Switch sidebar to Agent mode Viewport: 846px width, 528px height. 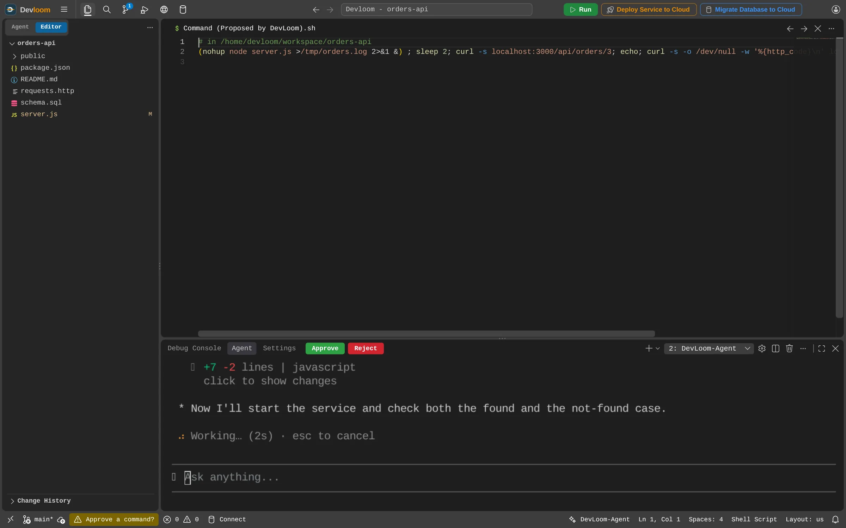click(20, 27)
